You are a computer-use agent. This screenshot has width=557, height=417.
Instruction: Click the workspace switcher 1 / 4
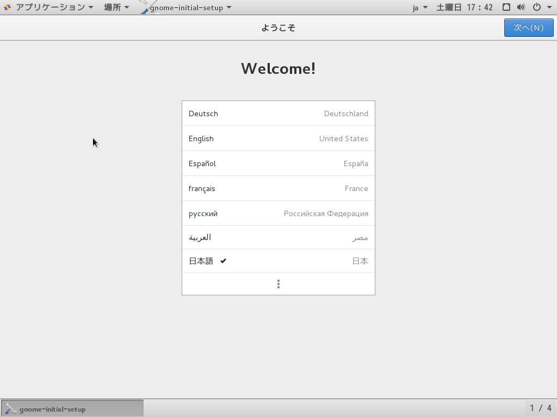point(541,408)
